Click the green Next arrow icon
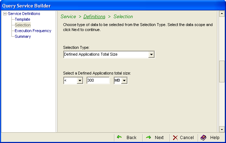The width and height of the screenshot is (226, 143). pyautogui.click(x=148, y=137)
